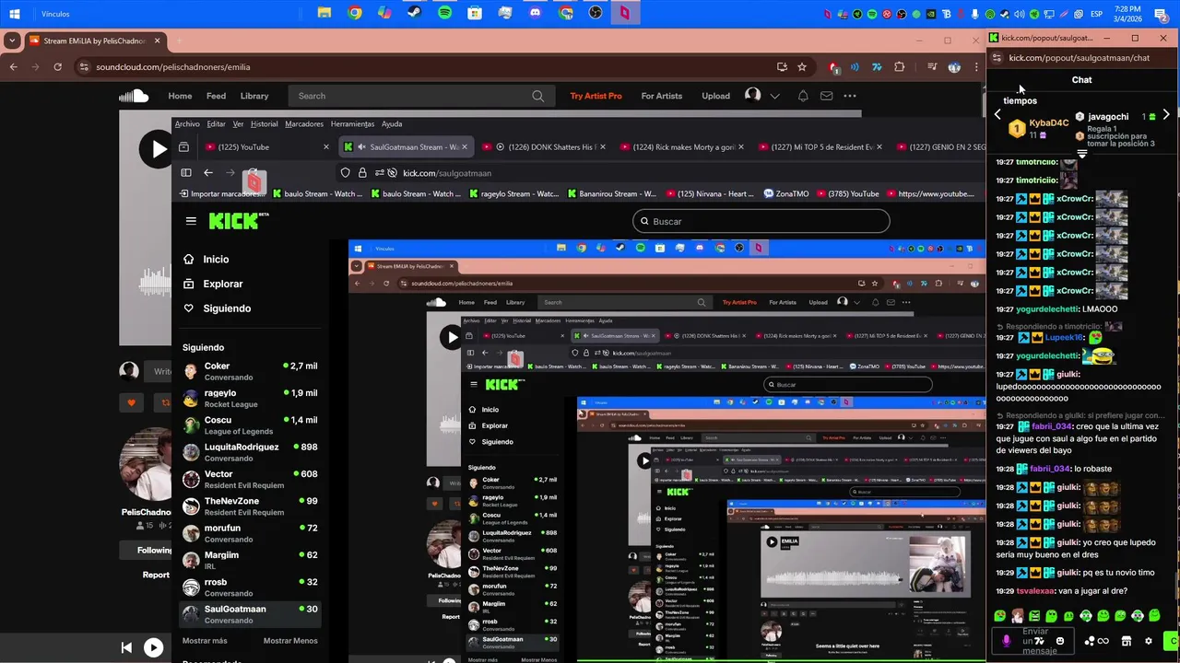Play the EMILIA track on SoundCloud
1180x663 pixels.
155,149
